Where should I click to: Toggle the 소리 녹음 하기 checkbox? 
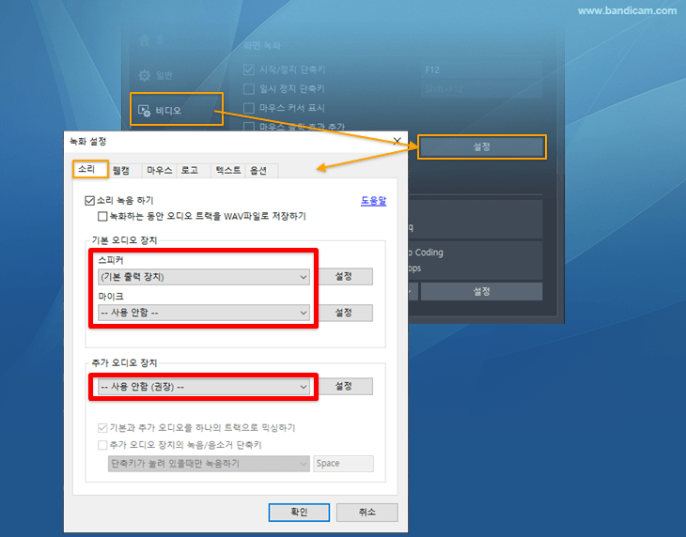pos(89,201)
